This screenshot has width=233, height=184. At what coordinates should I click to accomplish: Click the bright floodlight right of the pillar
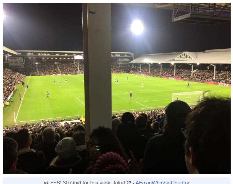[x=137, y=27]
